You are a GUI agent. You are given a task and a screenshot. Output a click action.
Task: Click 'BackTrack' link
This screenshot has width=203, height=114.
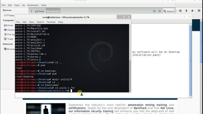(140, 108)
